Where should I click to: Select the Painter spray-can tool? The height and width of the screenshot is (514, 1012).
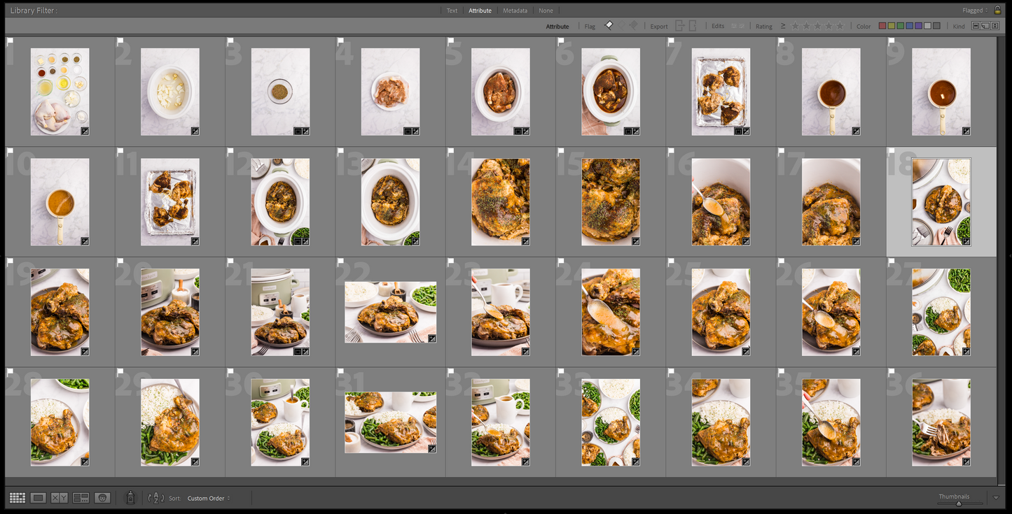[130, 497]
